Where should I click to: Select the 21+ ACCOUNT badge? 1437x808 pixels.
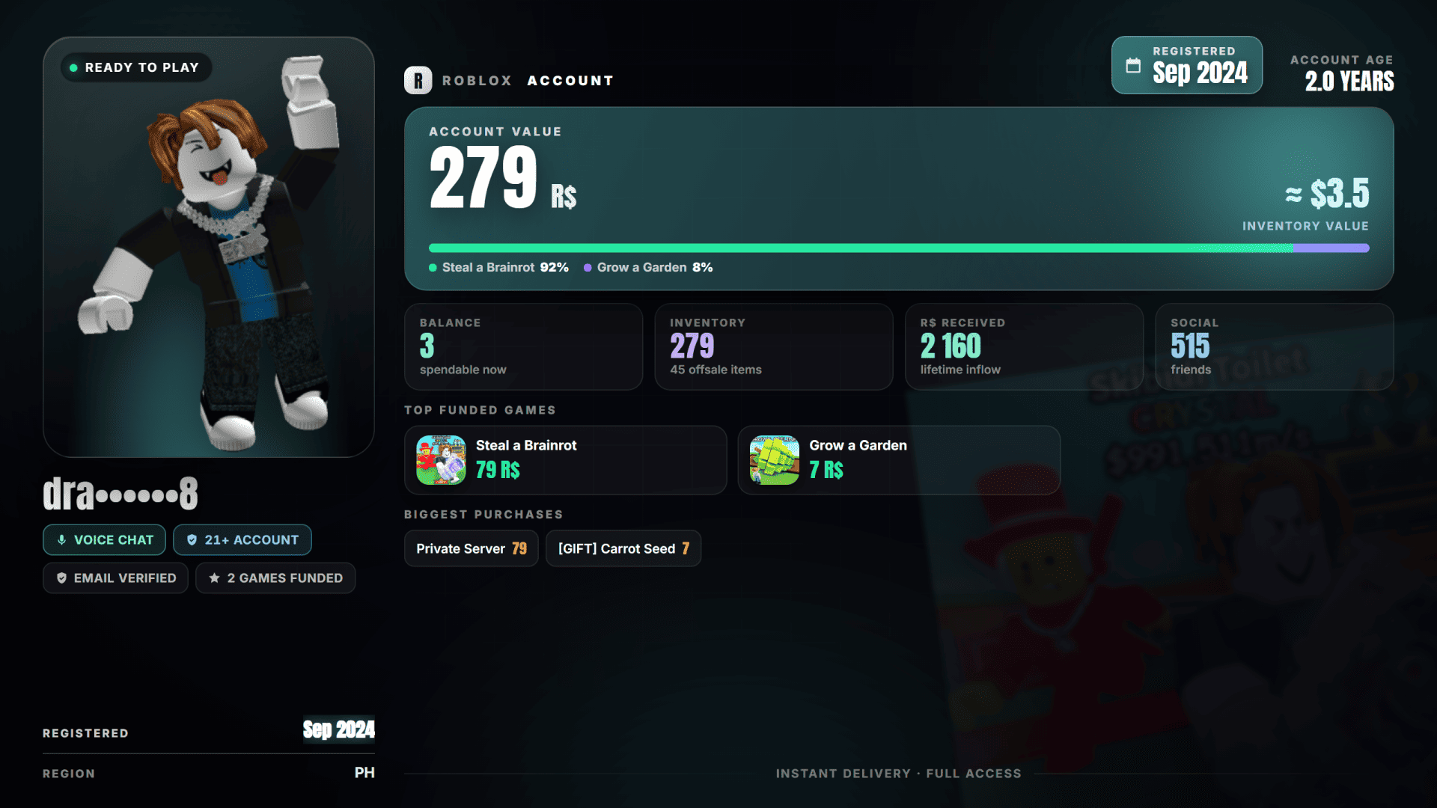tap(242, 539)
